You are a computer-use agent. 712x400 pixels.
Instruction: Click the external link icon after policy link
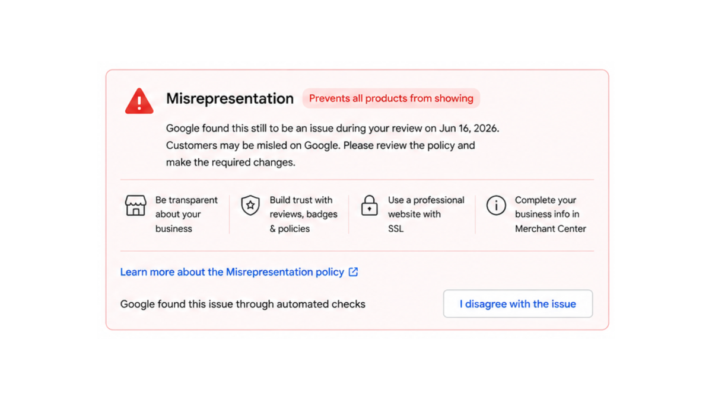pos(353,272)
